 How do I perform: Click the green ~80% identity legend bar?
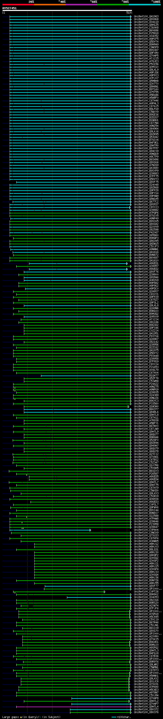pyautogui.click(x=113, y=5)
